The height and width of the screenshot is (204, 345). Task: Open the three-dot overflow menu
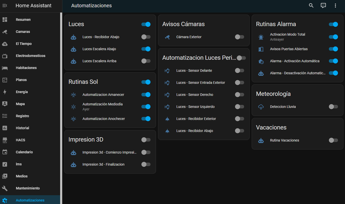coord(335,6)
